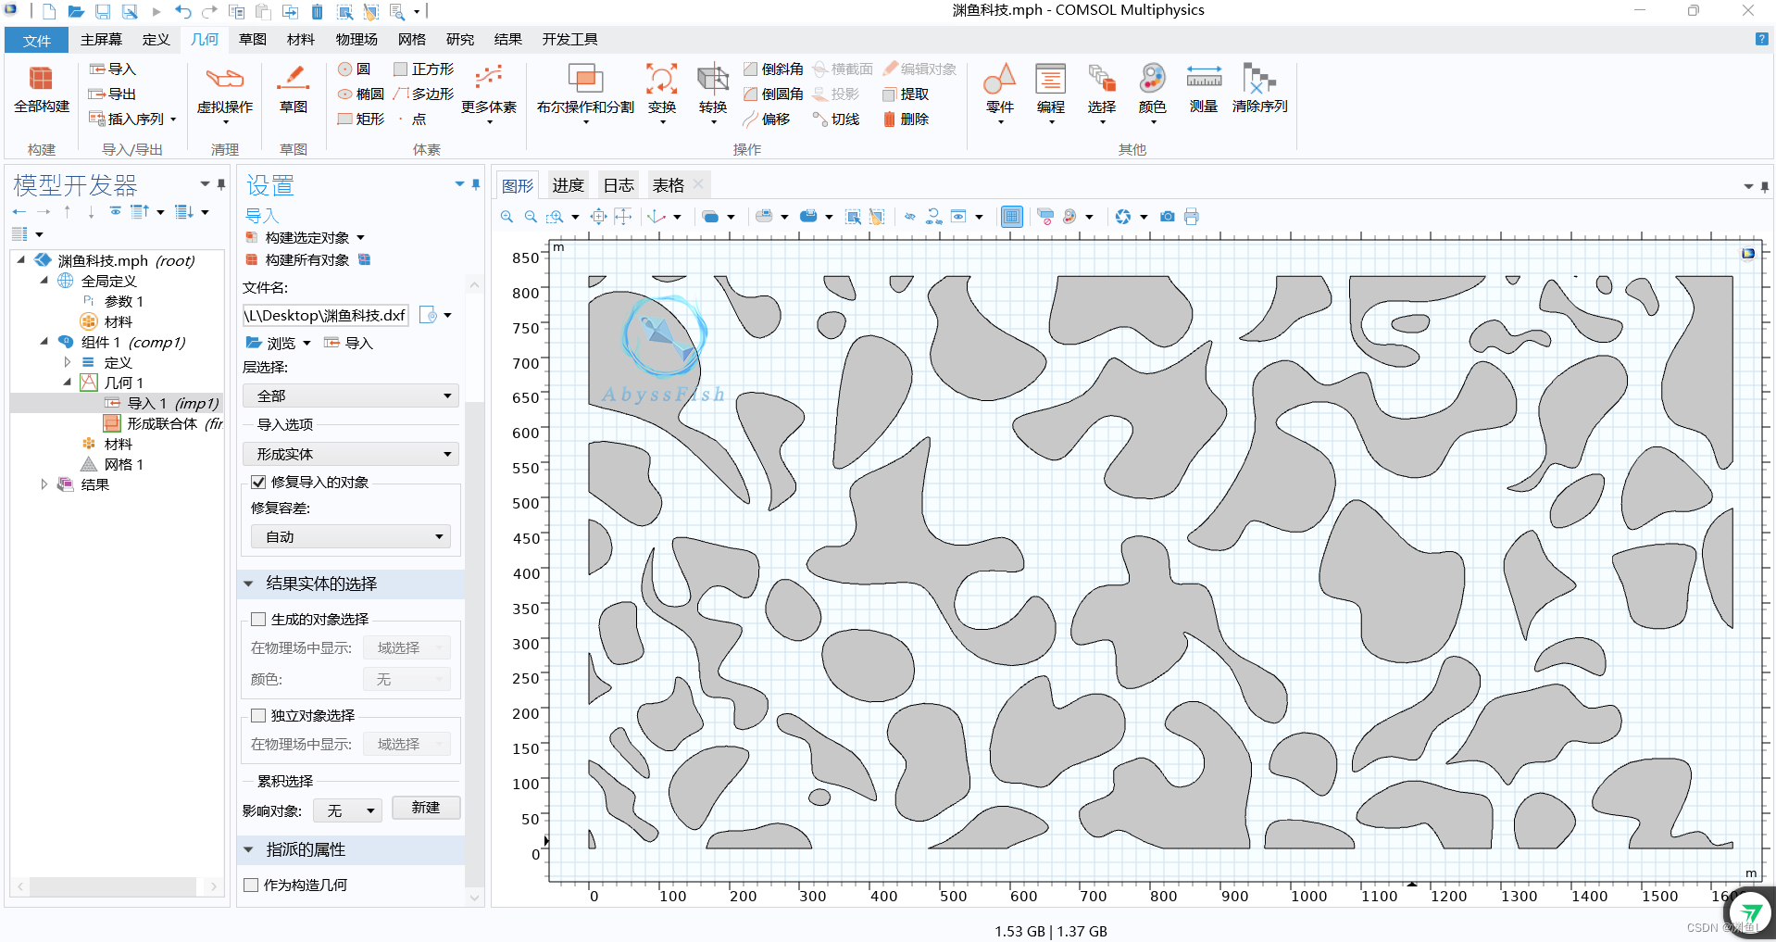Select the Square (正方形) primitive tool
This screenshot has width=1776, height=942.
(x=423, y=69)
